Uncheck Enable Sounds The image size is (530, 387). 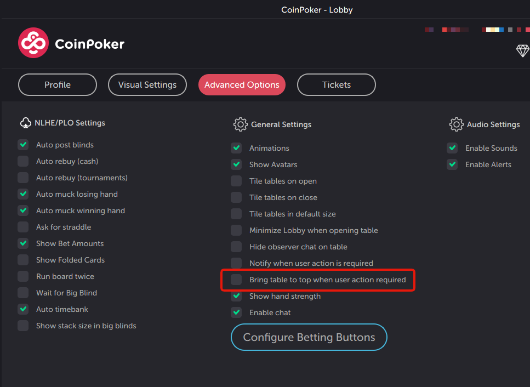tap(452, 148)
